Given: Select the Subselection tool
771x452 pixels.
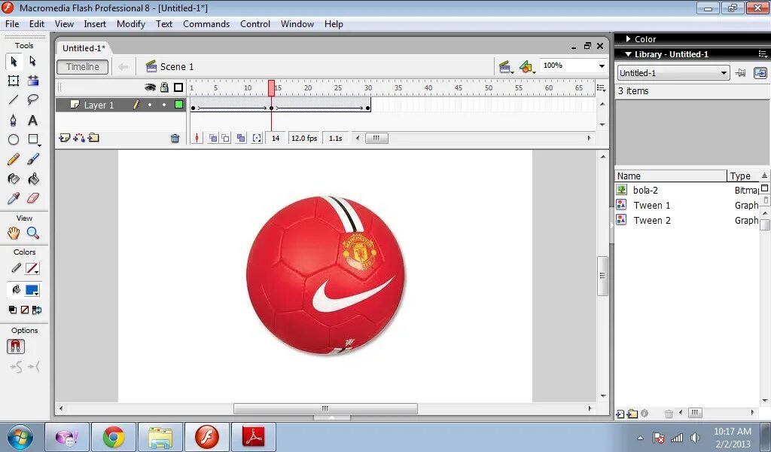Looking at the screenshot, I should click(x=32, y=61).
